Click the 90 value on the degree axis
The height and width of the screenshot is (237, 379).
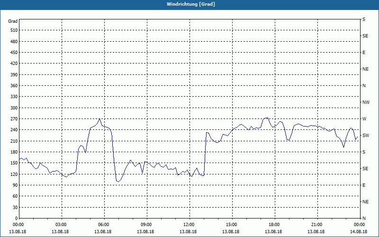tap(15, 185)
